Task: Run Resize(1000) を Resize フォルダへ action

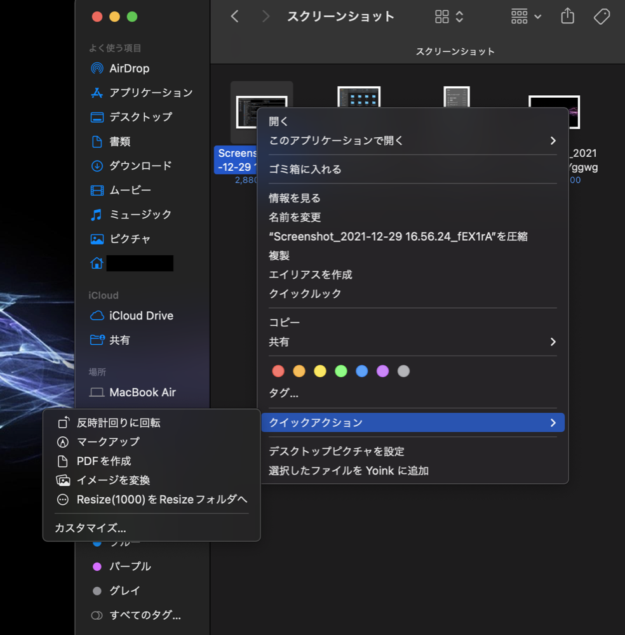Action: 152,499
